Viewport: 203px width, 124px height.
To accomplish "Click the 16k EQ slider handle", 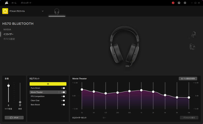I will click(x=189, y=97).
